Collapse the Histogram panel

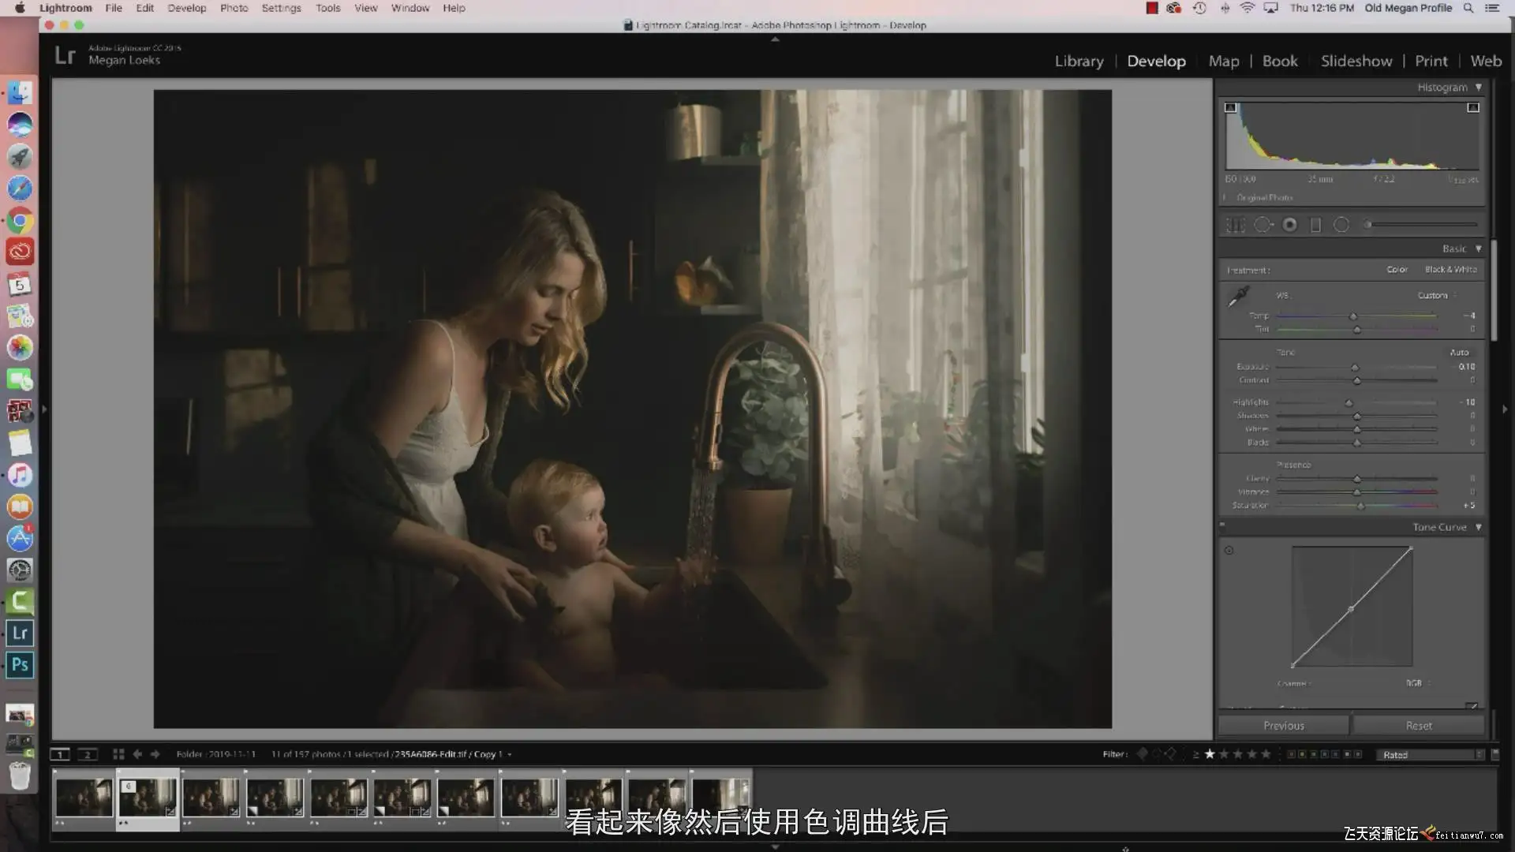click(x=1478, y=88)
